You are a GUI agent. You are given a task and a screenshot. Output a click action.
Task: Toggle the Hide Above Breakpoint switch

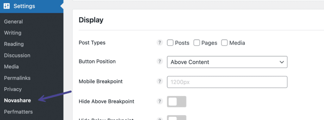(177, 101)
